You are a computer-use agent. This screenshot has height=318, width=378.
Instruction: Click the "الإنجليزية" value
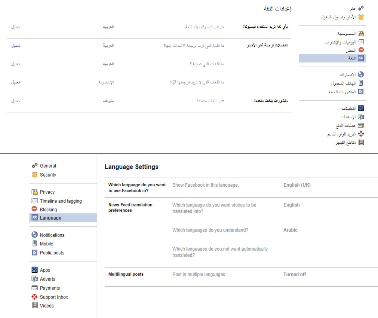click(106, 82)
